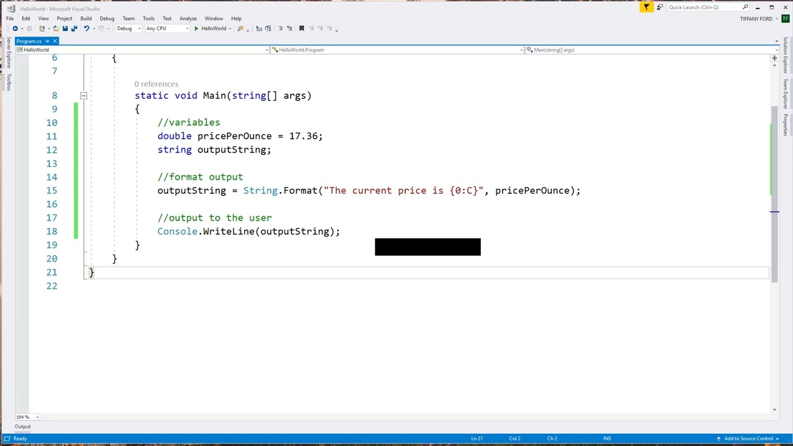793x446 pixels.
Task: Open the Team menu
Action: (128, 19)
